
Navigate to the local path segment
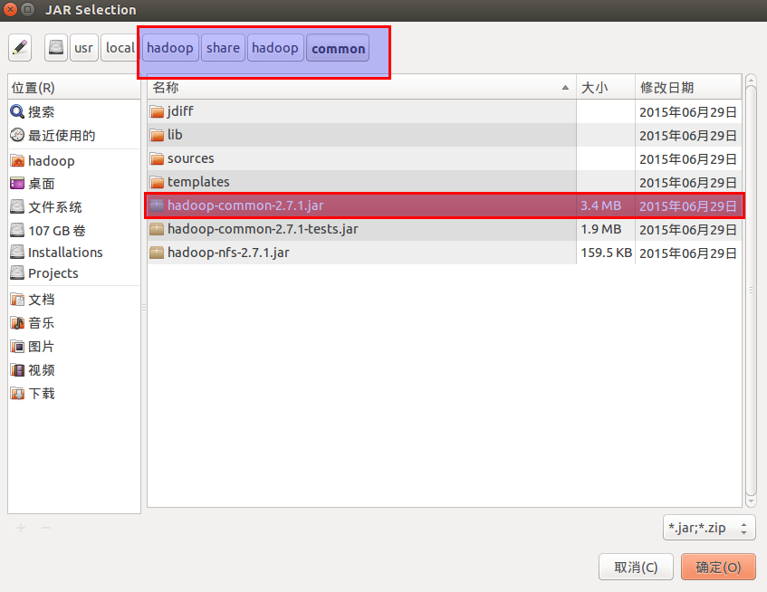pos(120,48)
